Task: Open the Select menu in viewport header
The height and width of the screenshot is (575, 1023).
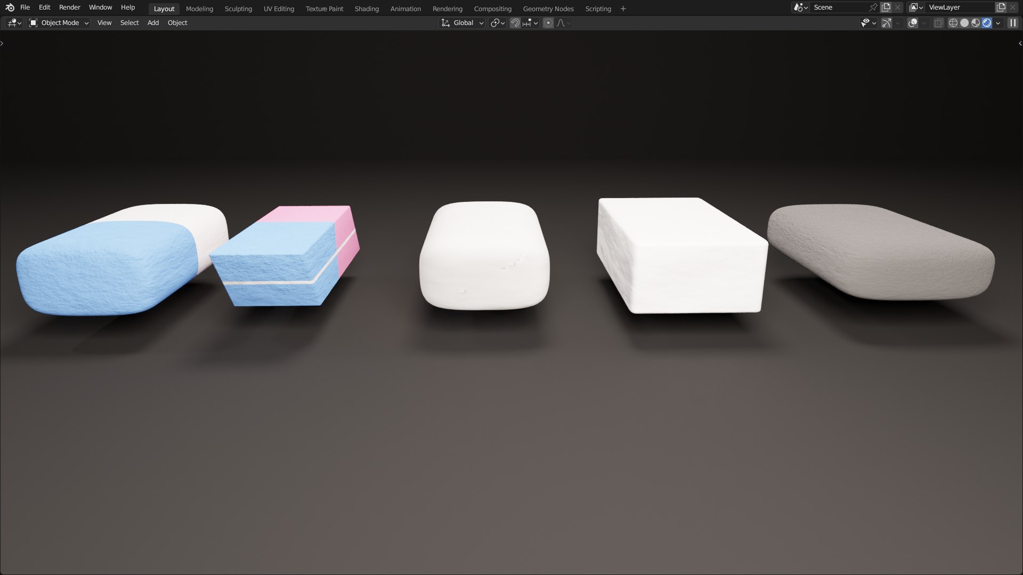Action: coord(129,23)
